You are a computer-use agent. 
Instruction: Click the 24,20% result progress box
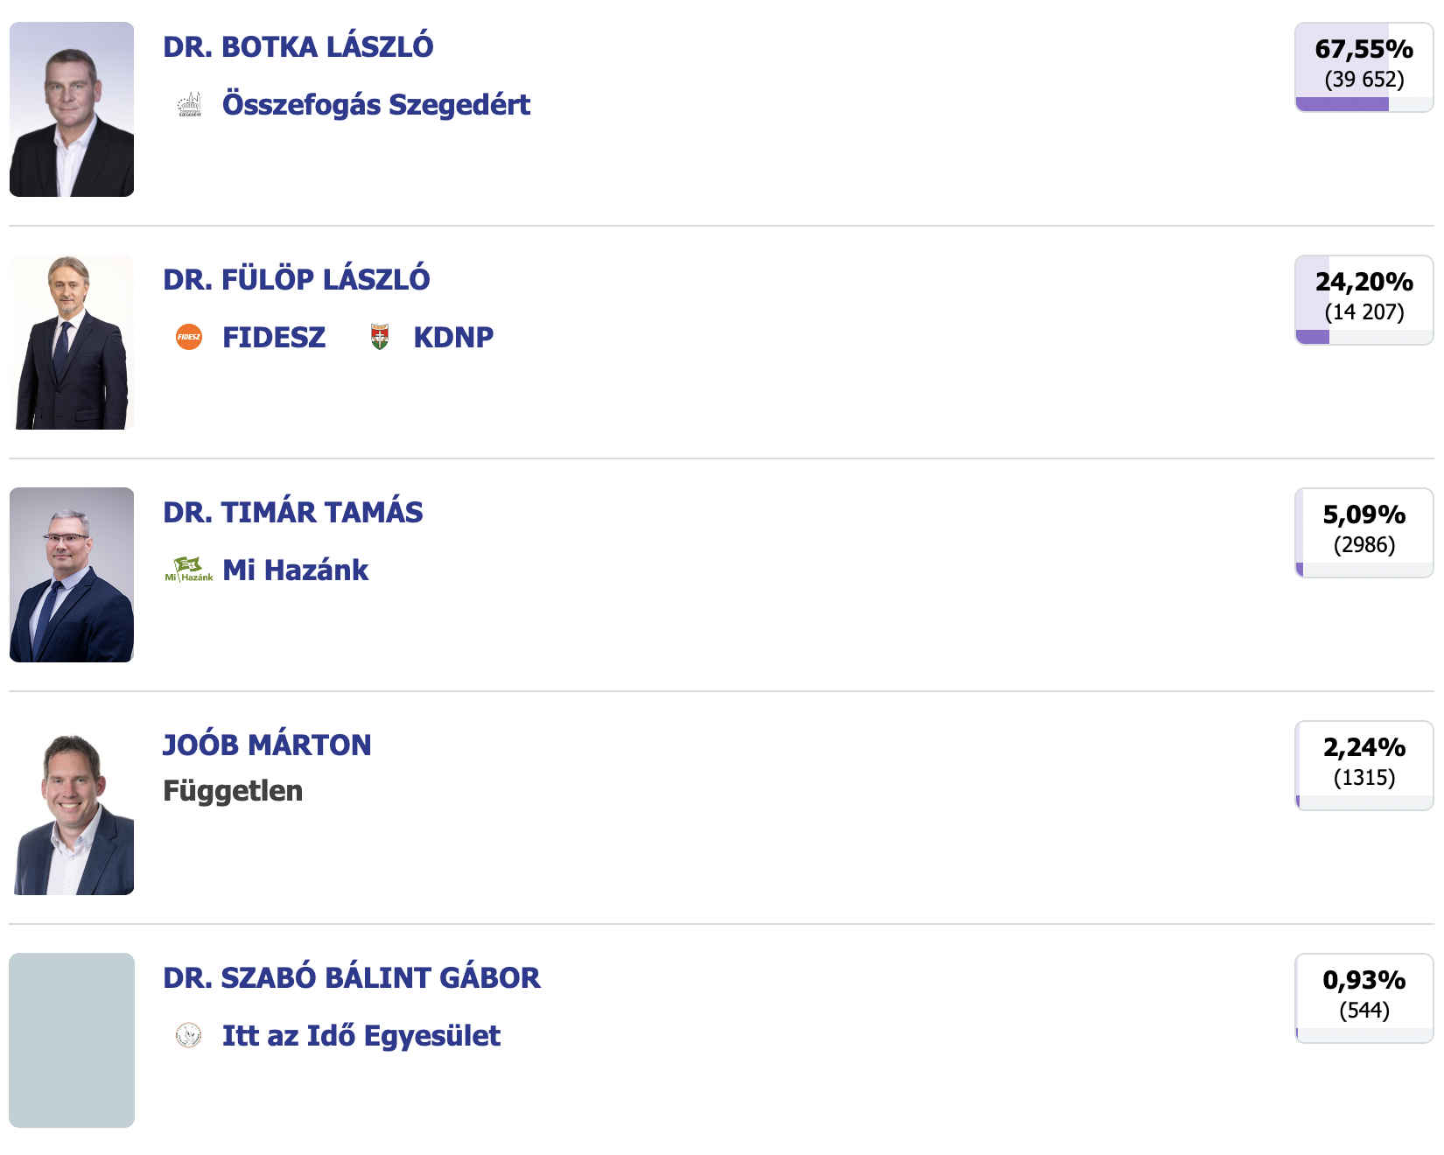coord(1363,300)
